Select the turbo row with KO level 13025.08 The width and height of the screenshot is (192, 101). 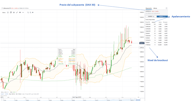click(x=156, y=24)
